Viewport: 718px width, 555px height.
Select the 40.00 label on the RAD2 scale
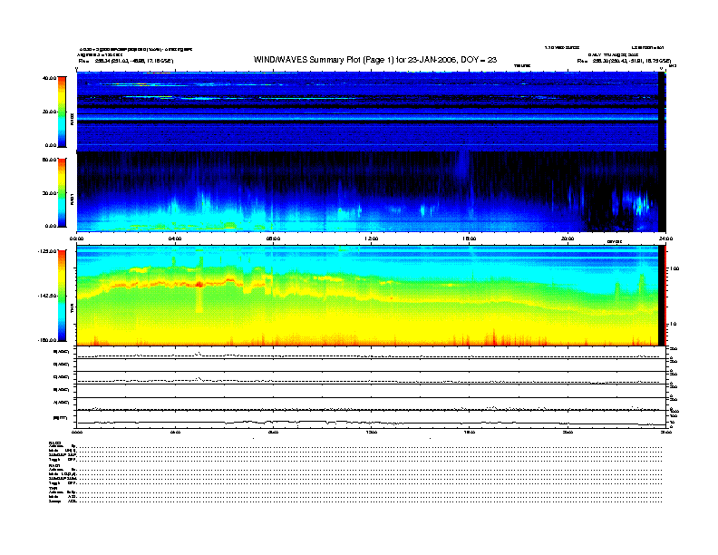point(49,78)
